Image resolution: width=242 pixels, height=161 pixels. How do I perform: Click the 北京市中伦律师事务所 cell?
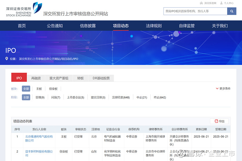(x=155, y=153)
